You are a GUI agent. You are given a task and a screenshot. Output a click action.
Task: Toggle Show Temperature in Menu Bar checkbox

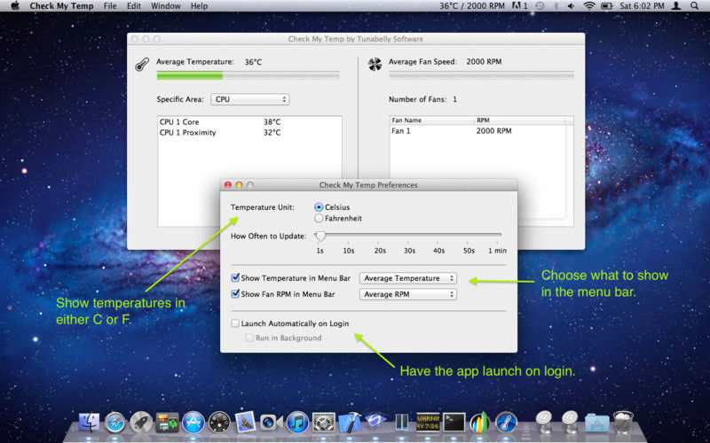(235, 277)
